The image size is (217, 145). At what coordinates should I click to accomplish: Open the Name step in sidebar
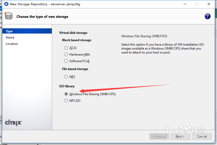pyautogui.click(x=10, y=37)
